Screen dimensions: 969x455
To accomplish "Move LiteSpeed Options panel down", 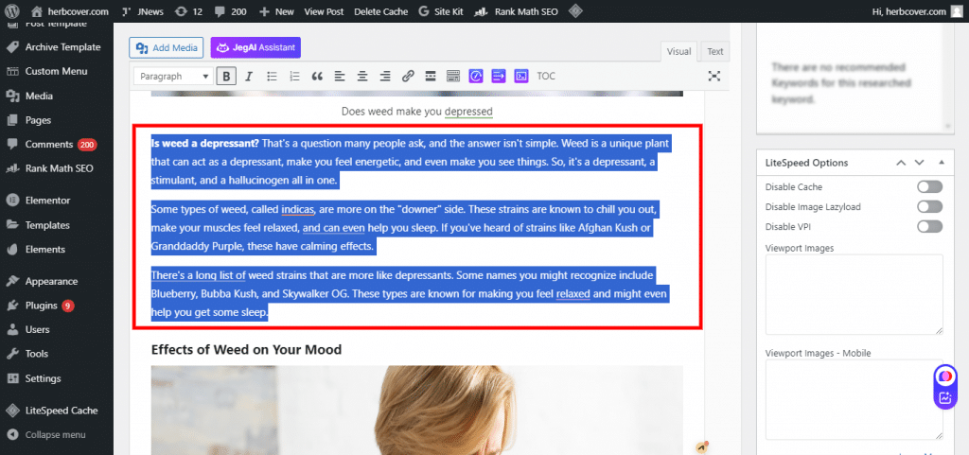I will pyautogui.click(x=920, y=163).
